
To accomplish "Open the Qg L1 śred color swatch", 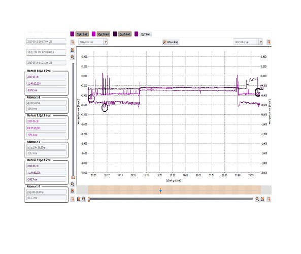I will point(72,34).
